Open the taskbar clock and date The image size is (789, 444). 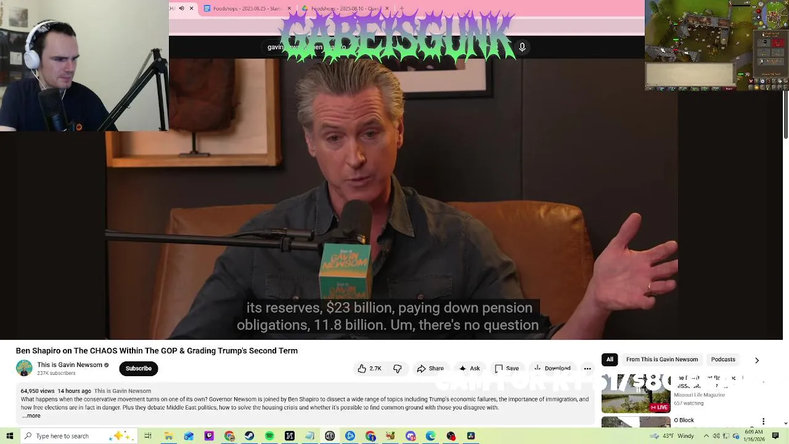(x=754, y=436)
